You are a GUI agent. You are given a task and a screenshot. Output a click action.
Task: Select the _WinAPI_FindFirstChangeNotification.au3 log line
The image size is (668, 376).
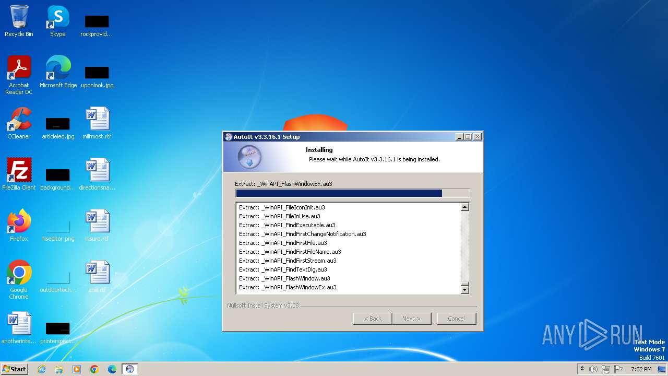(x=303, y=234)
